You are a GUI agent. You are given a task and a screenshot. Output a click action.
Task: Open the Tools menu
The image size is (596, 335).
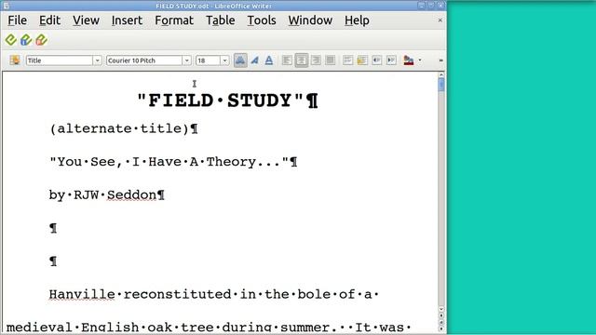tap(262, 20)
